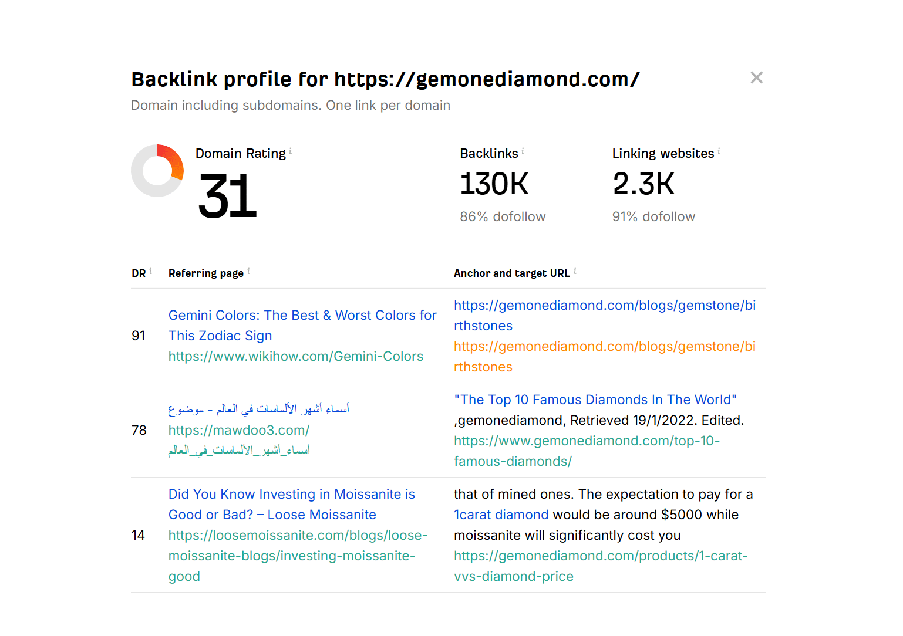Click info icon by Anchor and target URL
903x636 pixels.
pyautogui.click(x=575, y=271)
